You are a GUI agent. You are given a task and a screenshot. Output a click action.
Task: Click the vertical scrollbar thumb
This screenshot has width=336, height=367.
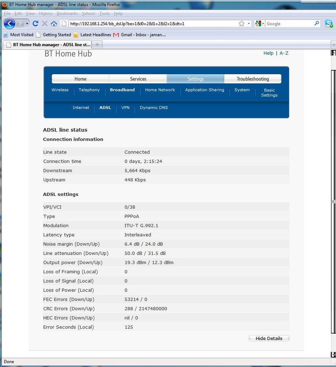[x=333, y=201]
